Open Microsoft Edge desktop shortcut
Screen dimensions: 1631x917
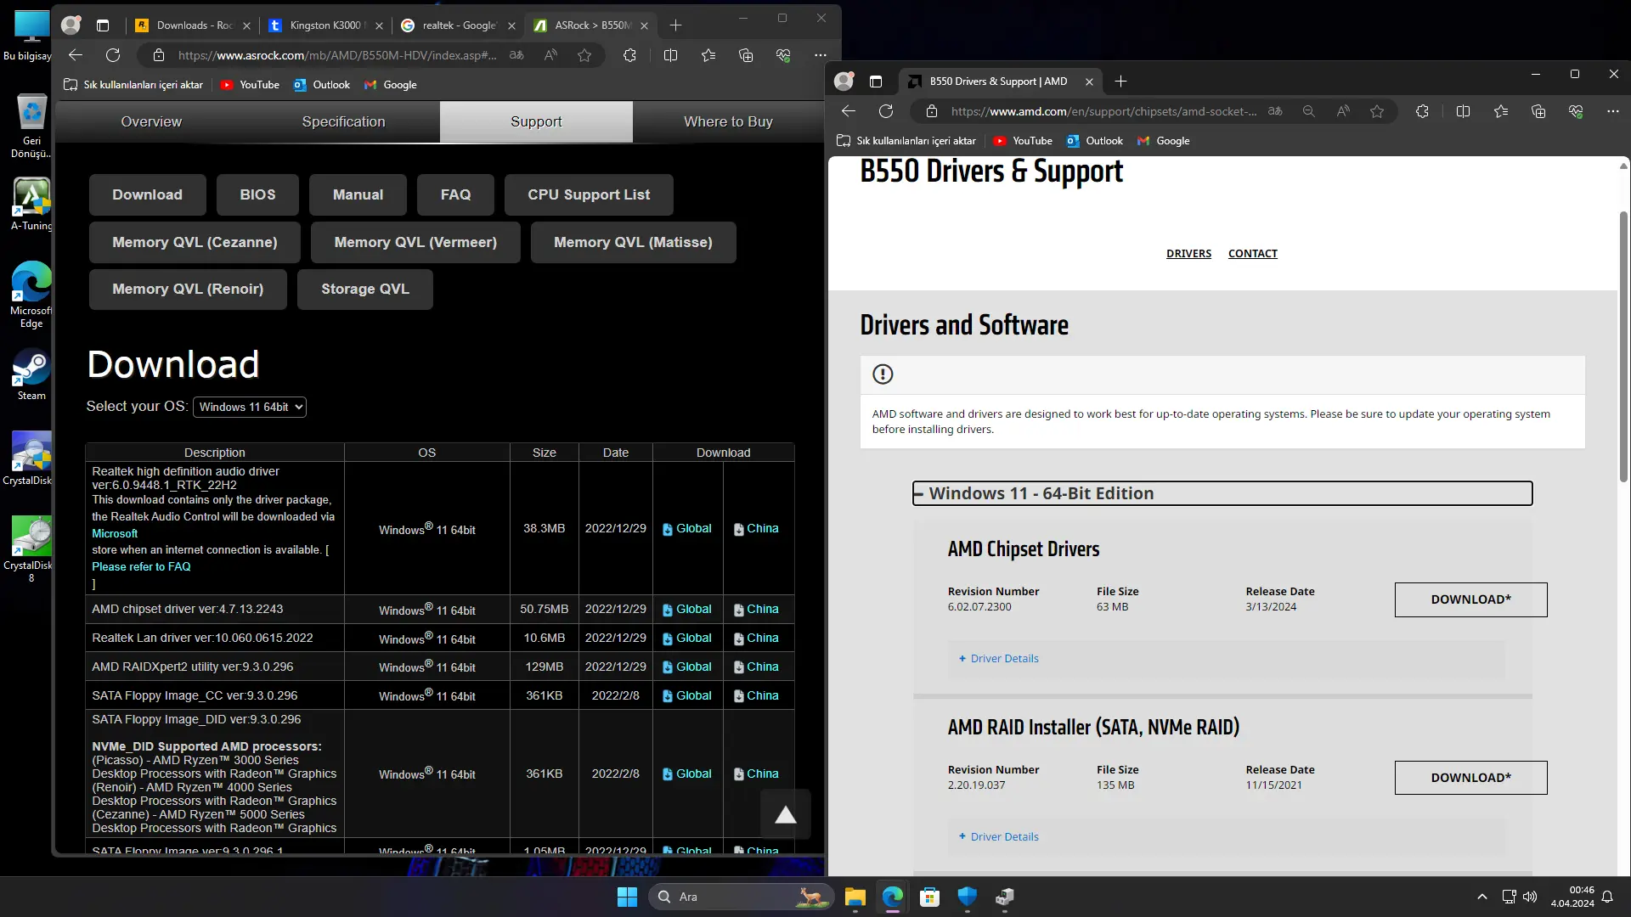(x=31, y=295)
